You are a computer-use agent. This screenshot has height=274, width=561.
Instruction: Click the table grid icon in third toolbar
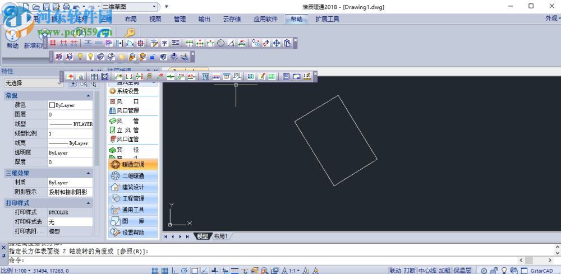94,76
